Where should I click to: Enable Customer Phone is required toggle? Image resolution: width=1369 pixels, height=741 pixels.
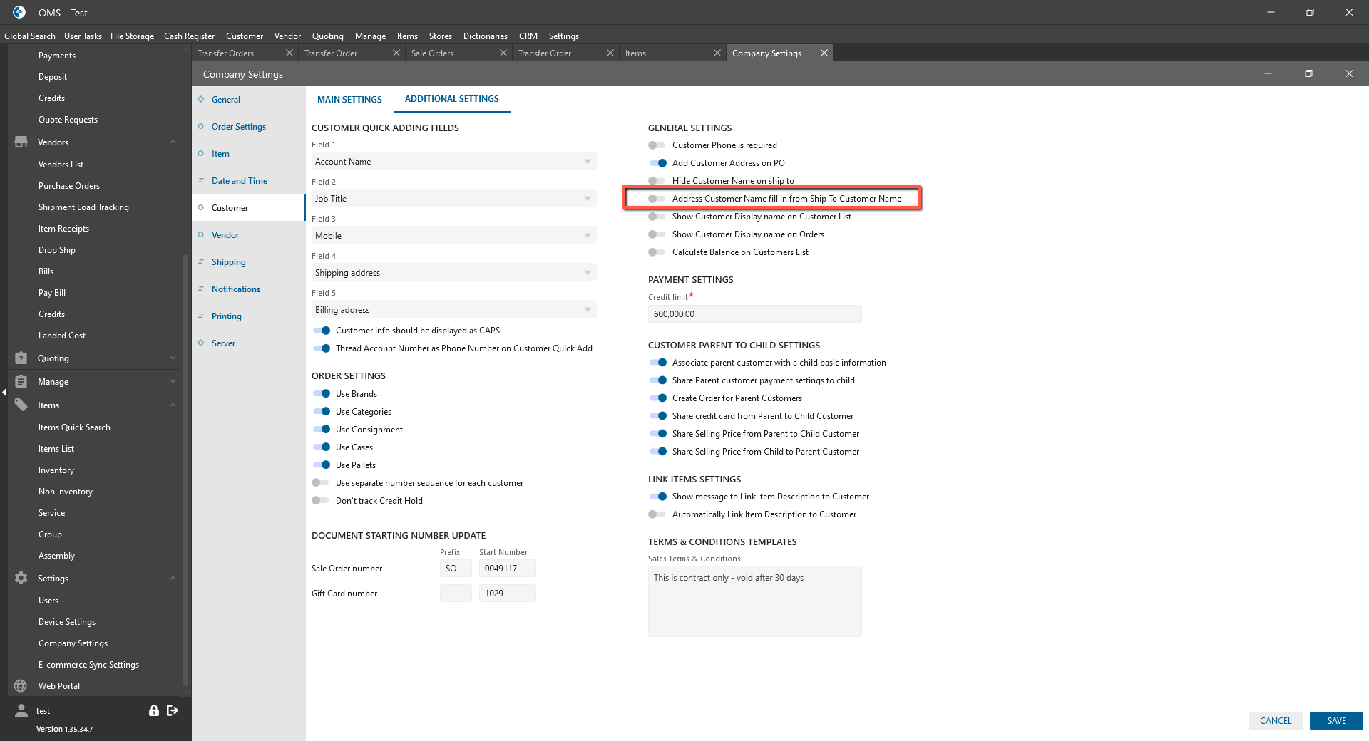657,145
